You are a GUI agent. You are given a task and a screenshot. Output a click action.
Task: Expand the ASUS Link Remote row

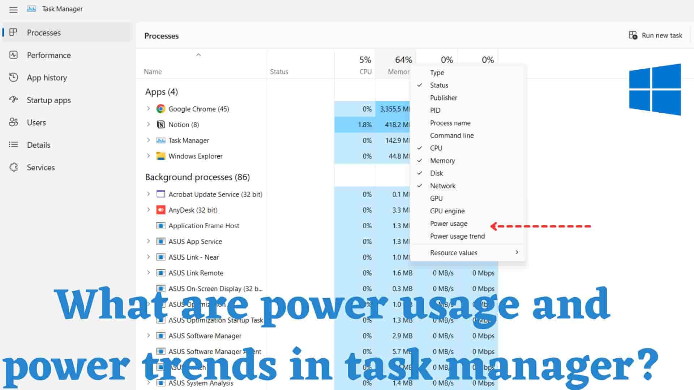(148, 273)
